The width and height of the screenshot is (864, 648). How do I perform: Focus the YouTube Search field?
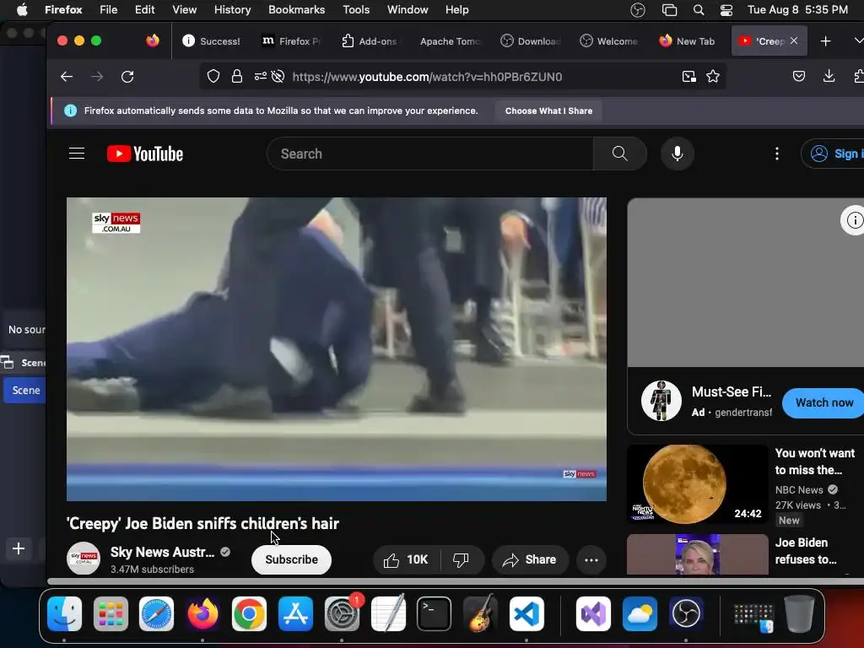click(429, 154)
